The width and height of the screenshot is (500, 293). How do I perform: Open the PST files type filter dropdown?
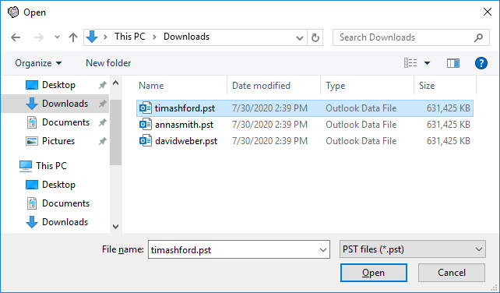(x=413, y=249)
